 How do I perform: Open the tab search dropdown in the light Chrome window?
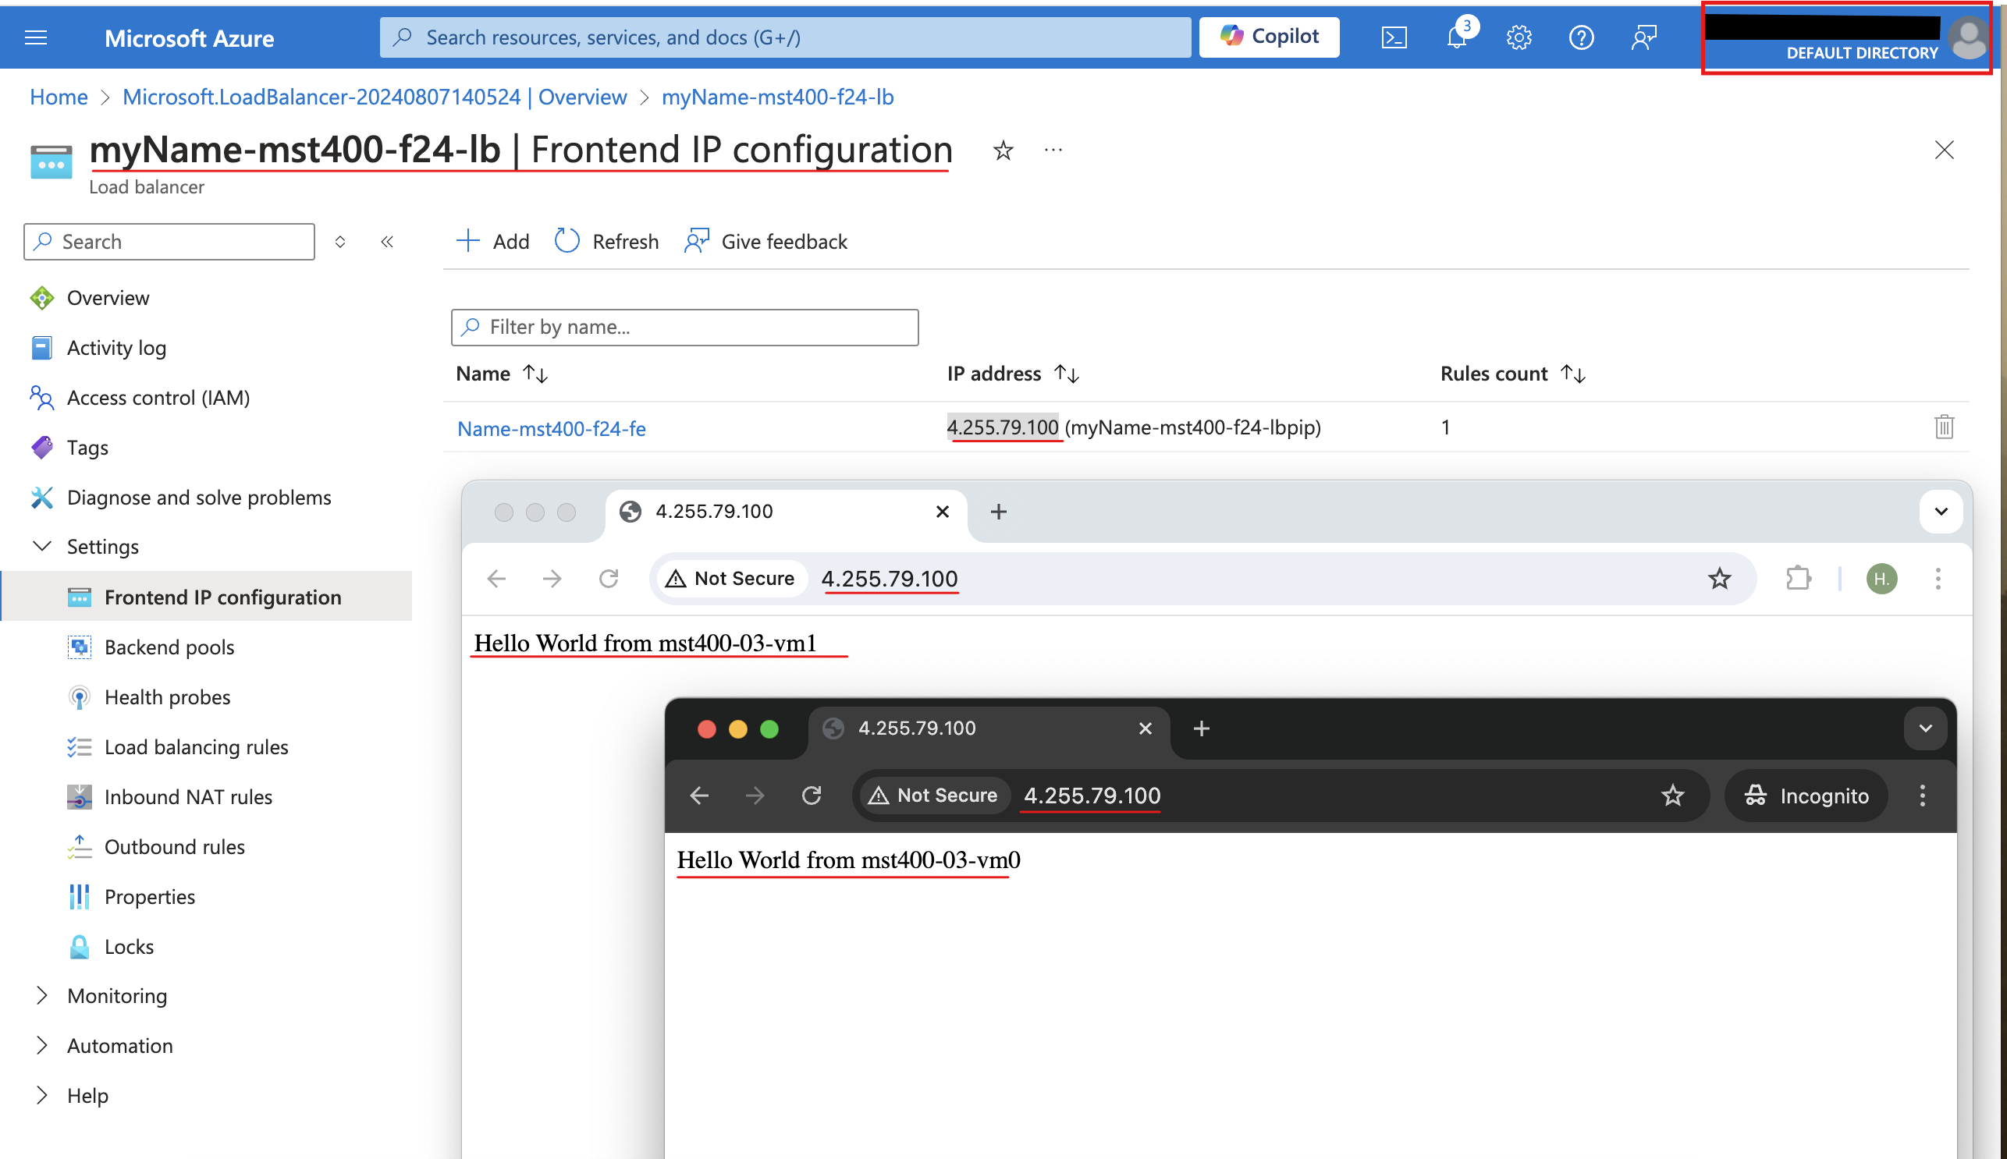(x=1941, y=512)
